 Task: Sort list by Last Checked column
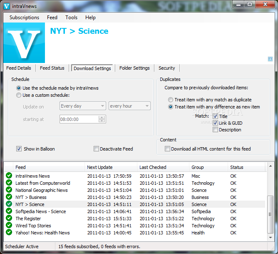[x=163, y=167]
